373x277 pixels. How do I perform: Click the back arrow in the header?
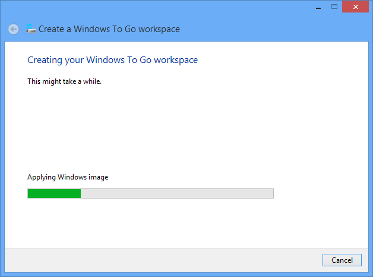(13, 29)
